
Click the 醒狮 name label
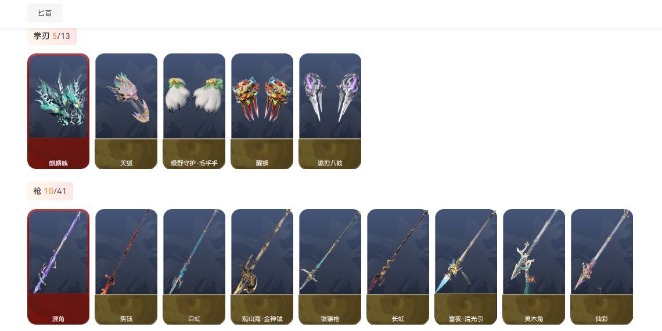[262, 163]
